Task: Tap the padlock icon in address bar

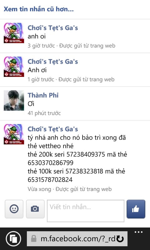Action: tap(34, 239)
